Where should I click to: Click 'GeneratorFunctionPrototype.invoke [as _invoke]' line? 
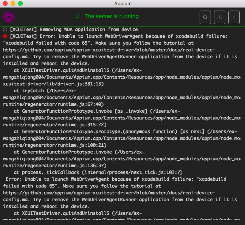(97, 111)
